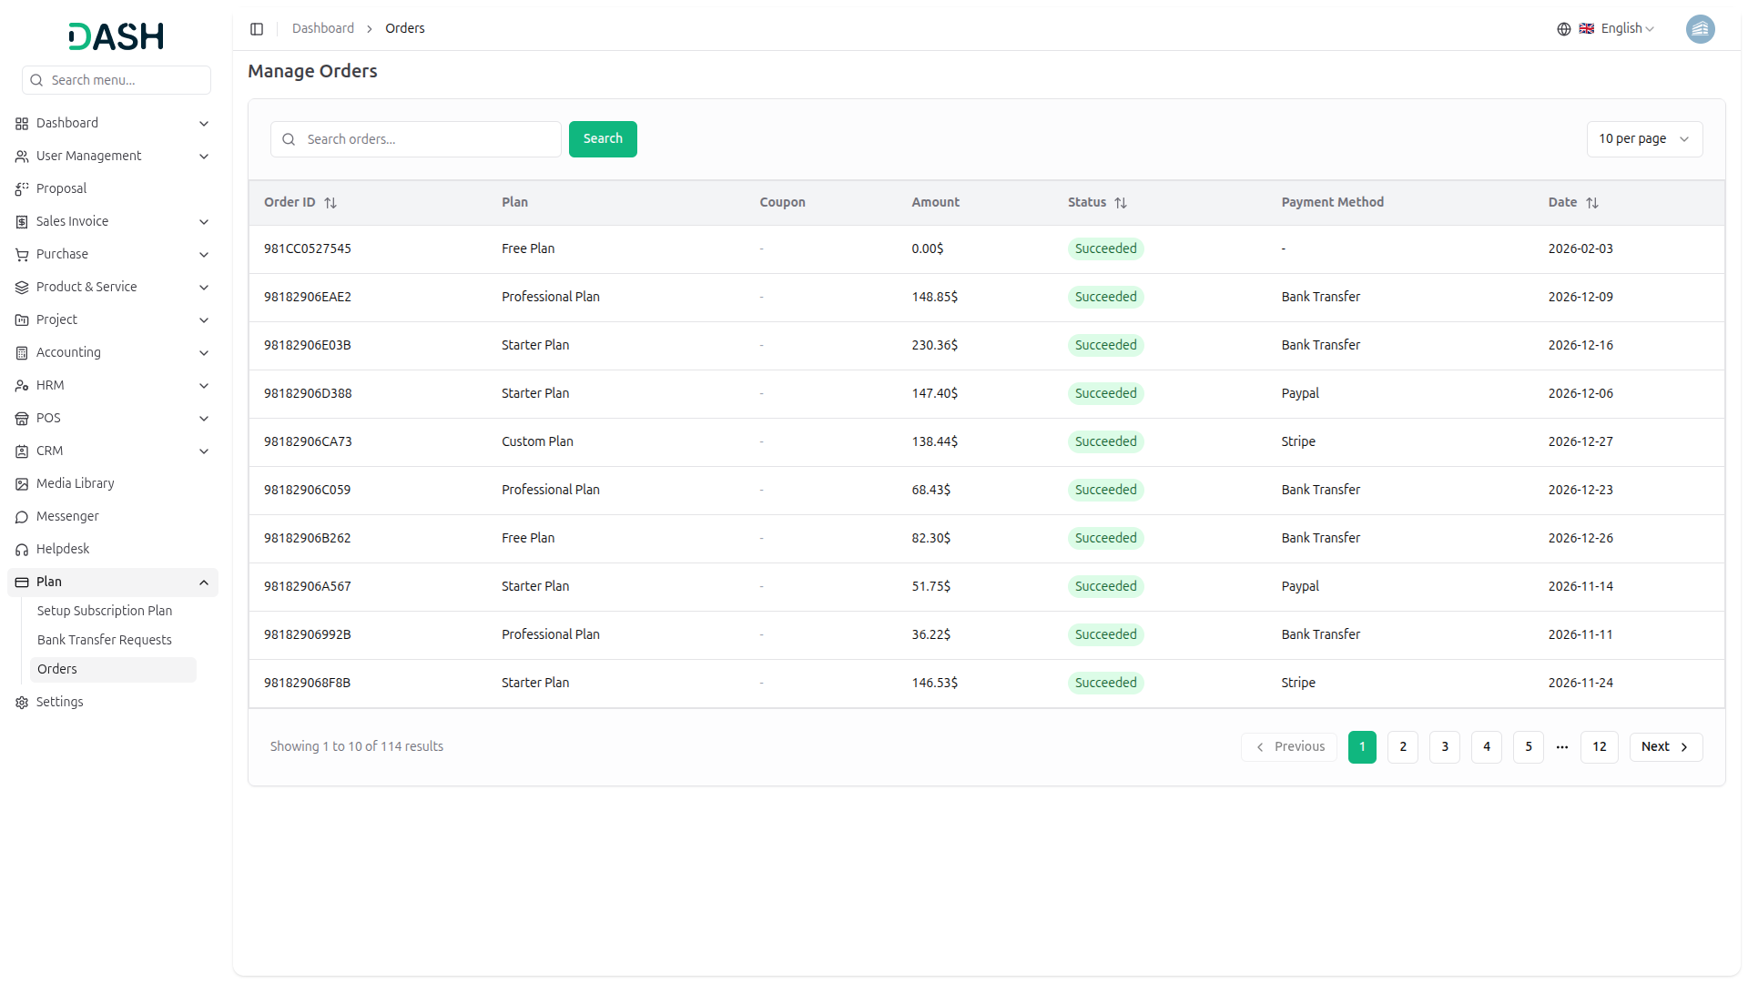The image size is (1748, 983).
Task: Open Helpdesk headset icon
Action: coord(22,550)
